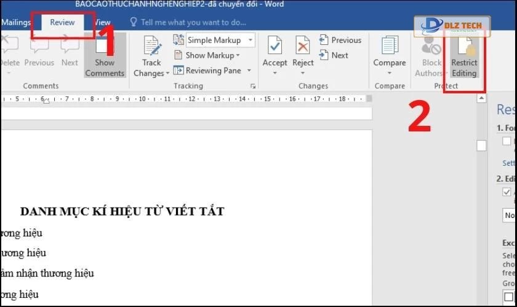517x307 pixels.
Task: Toggle the editing restrictions checkbox
Action: pos(507,192)
